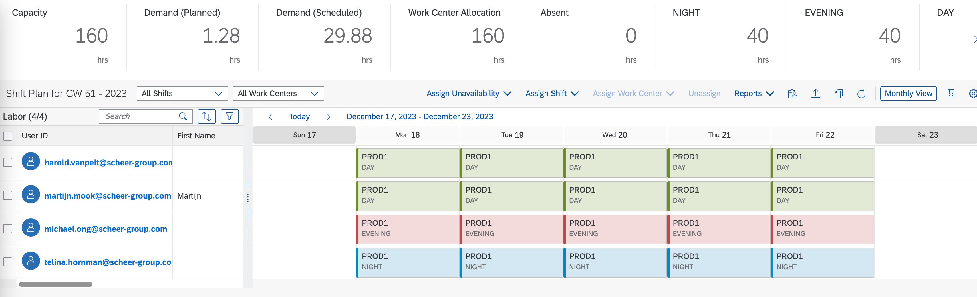Tick the michael.ong row checkbox
This screenshot has height=297, width=977.
[x=8, y=229]
